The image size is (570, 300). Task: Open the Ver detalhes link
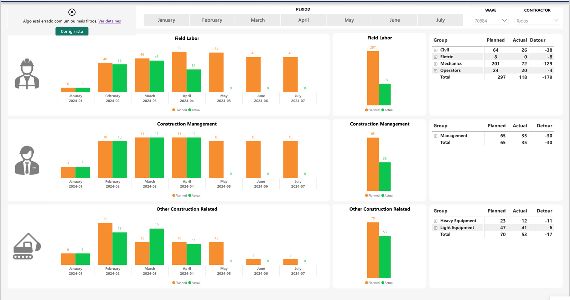tap(109, 21)
